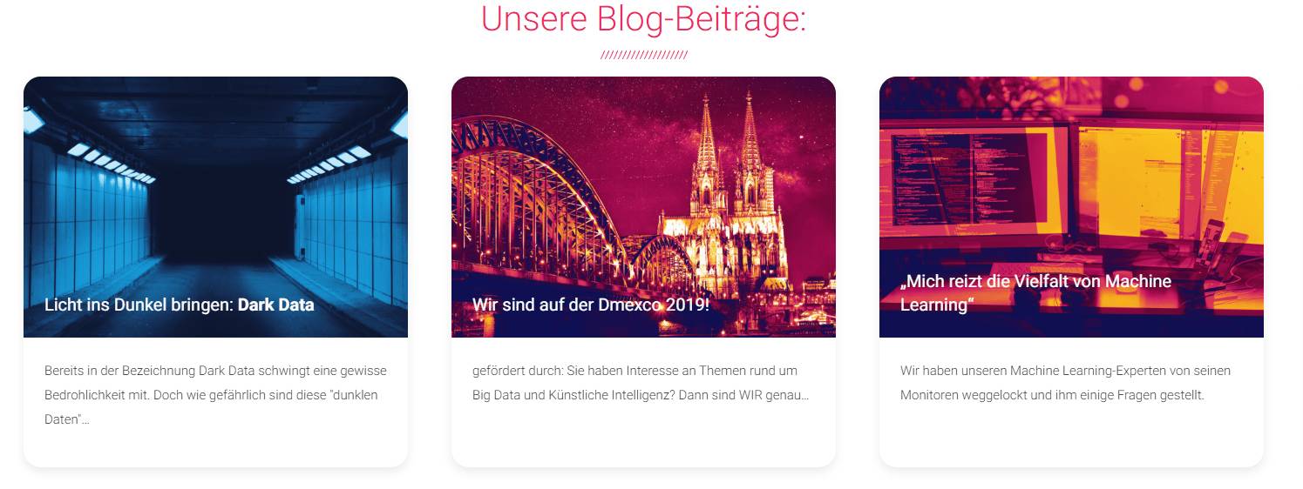This screenshot has width=1303, height=489.
Task: Click the empty white area below Dark Data excerpt
Action: tap(215, 448)
